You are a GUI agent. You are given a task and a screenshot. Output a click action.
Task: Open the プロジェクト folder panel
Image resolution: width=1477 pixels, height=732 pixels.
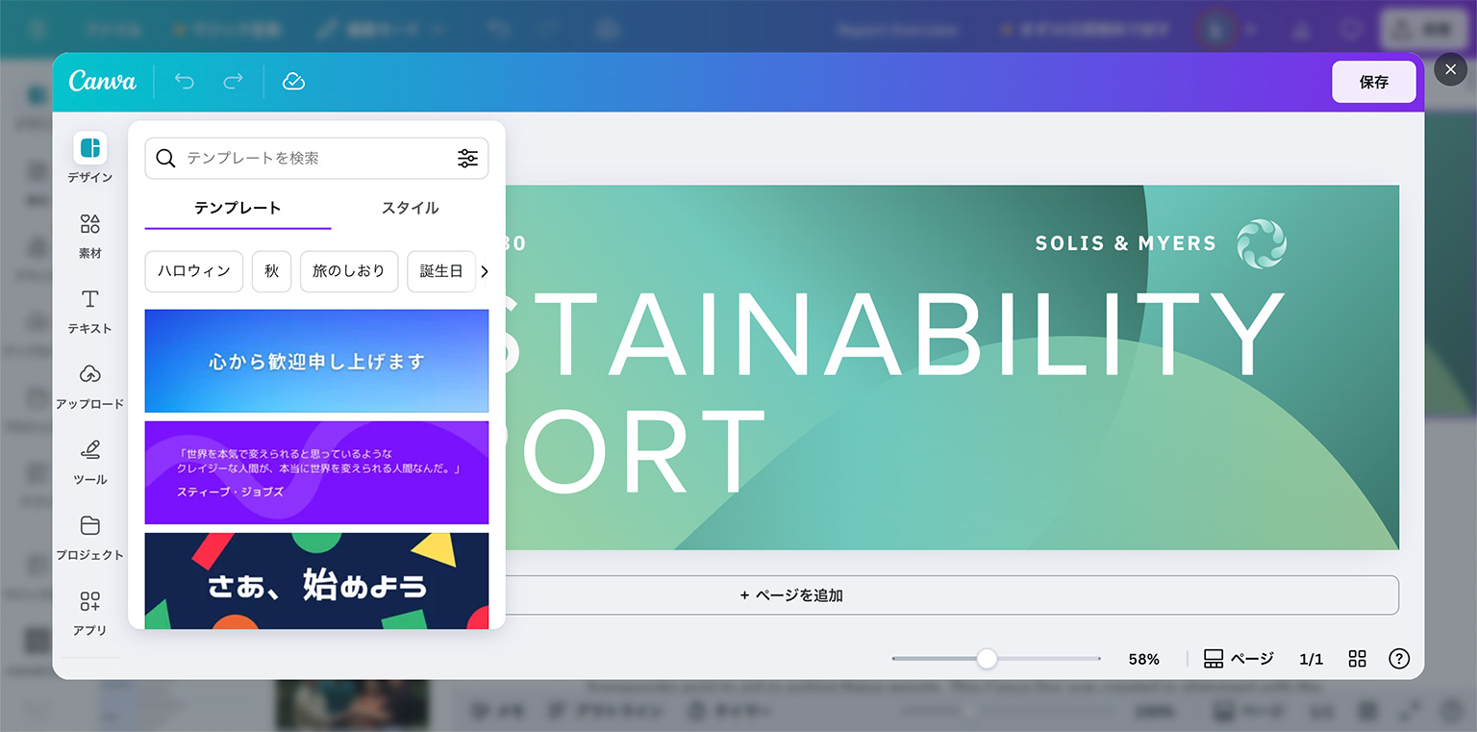coord(90,526)
